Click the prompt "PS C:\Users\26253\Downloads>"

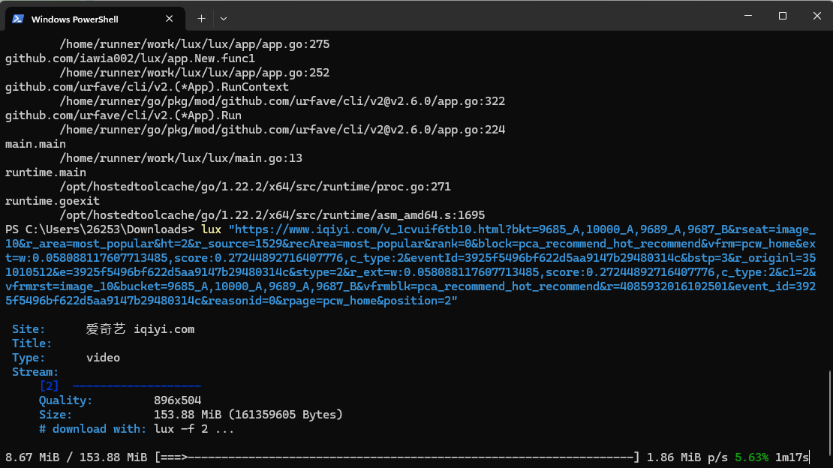(x=100, y=229)
